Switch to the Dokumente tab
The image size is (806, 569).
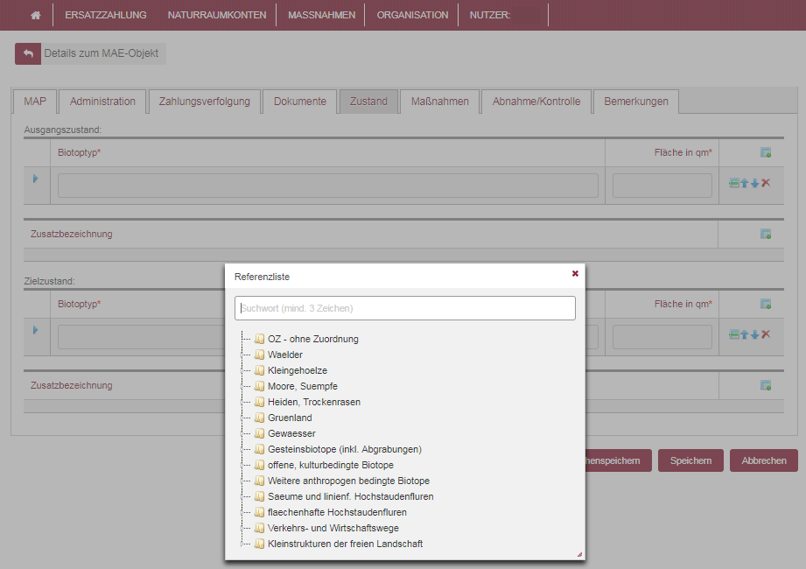point(299,102)
